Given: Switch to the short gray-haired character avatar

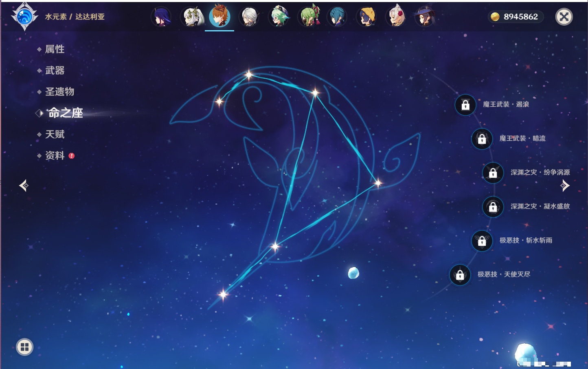Looking at the screenshot, I should [249, 17].
